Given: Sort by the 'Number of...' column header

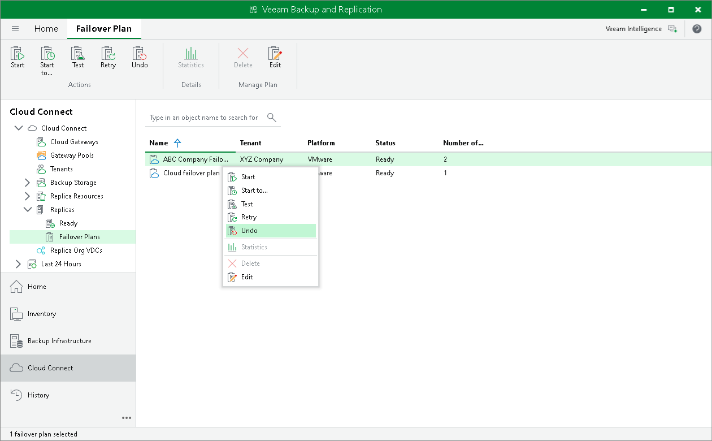Looking at the screenshot, I should pos(463,143).
